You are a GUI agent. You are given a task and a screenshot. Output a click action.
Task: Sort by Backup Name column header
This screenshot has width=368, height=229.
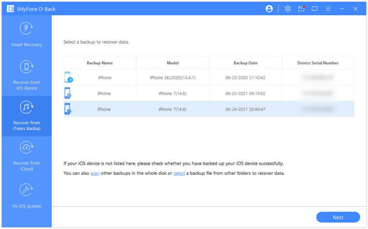click(x=100, y=63)
